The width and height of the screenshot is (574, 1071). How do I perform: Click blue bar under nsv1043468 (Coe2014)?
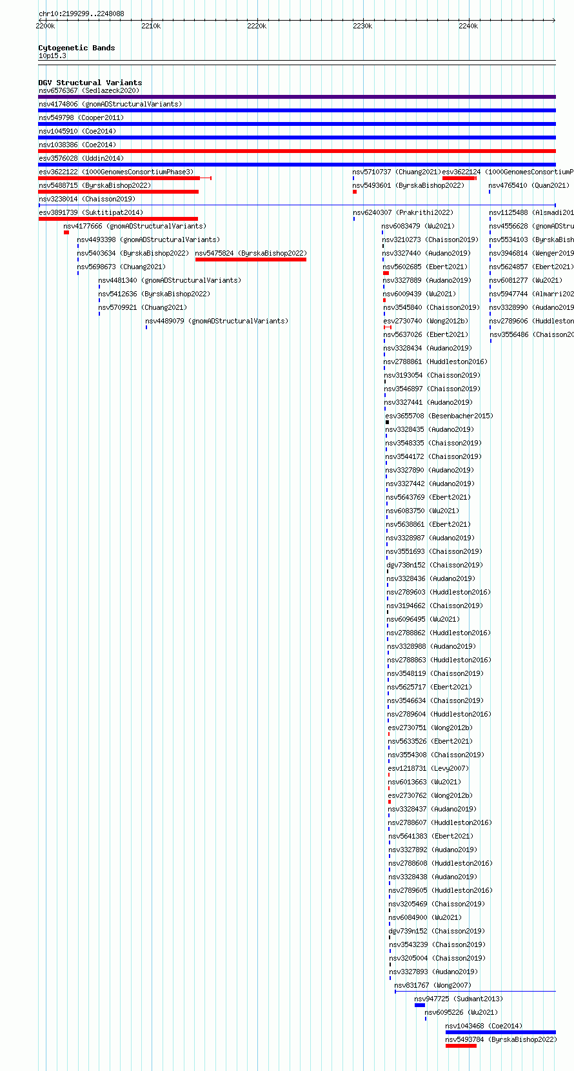pyautogui.click(x=500, y=1032)
